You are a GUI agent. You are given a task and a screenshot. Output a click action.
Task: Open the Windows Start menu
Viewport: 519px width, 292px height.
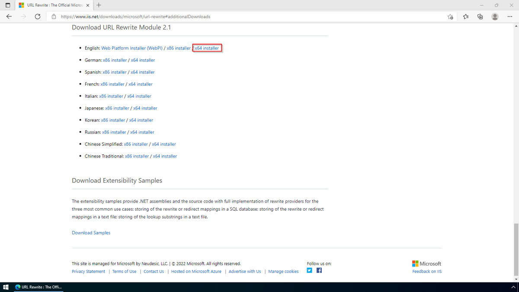(x=6, y=287)
